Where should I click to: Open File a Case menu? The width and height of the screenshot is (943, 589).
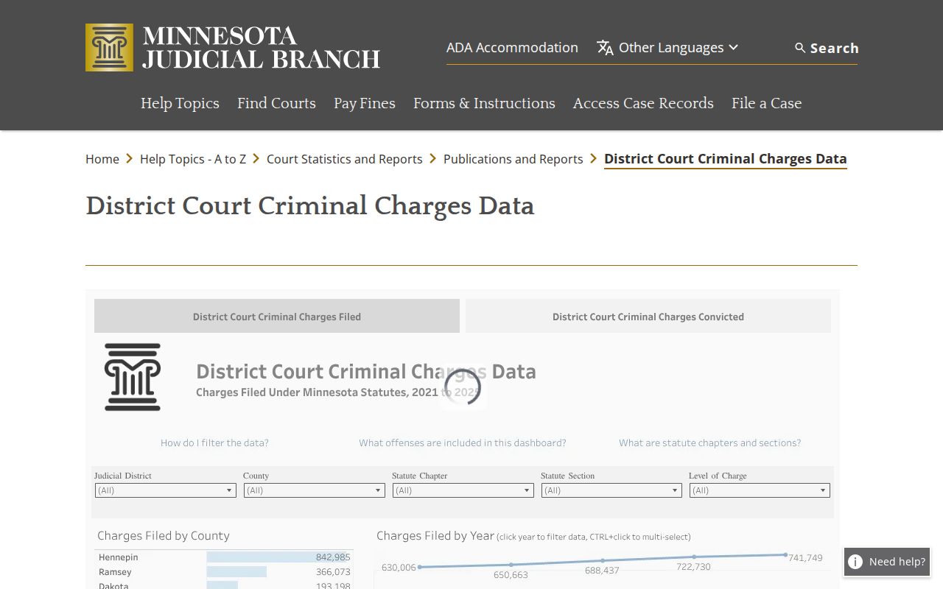coord(766,103)
